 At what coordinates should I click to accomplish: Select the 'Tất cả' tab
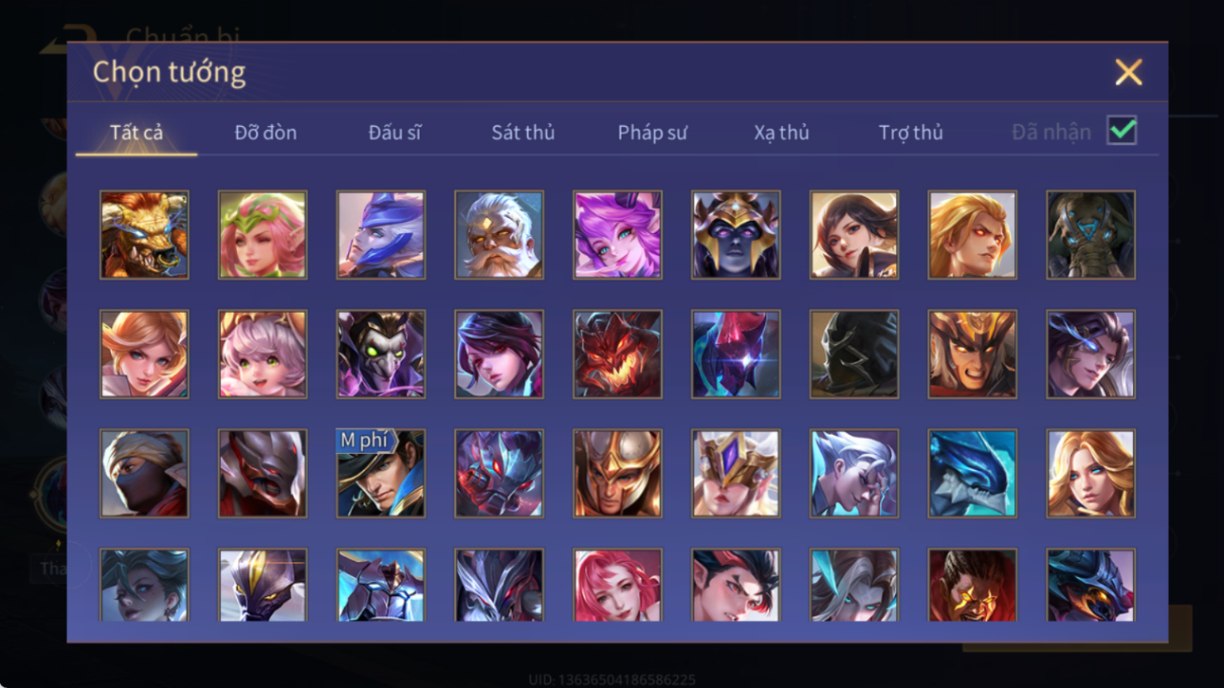click(137, 133)
